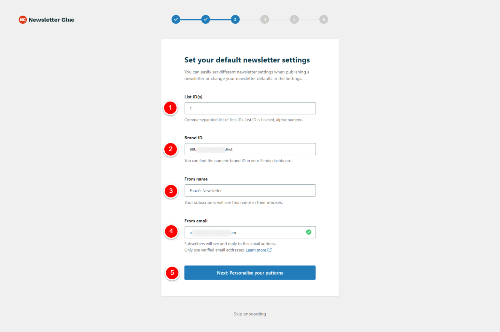The image size is (500, 332).
Task: Click the red badge numbered 5
Action: [x=172, y=273]
